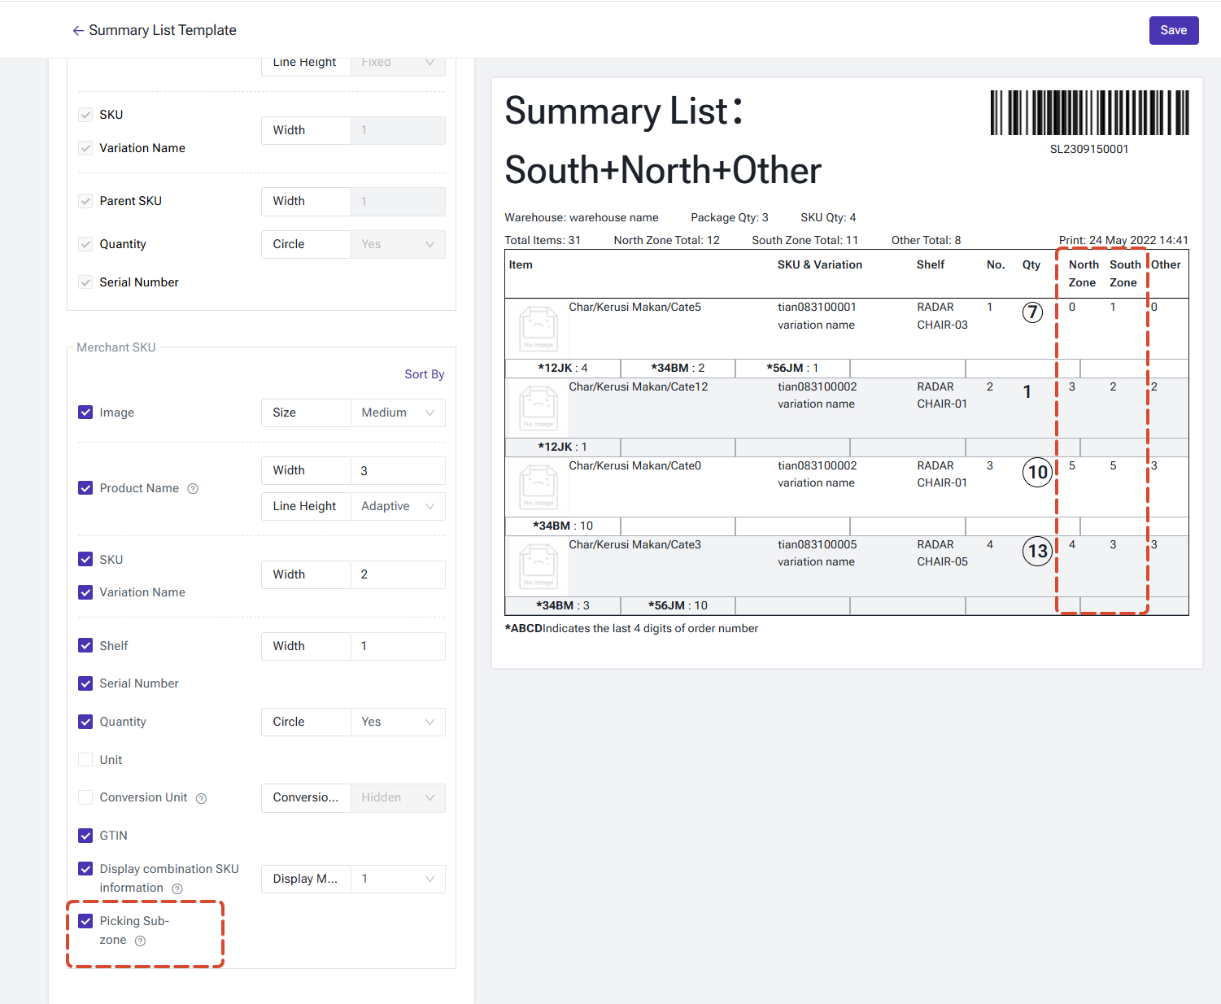Open the Product Name help icon
1221x1004 pixels.
click(193, 489)
